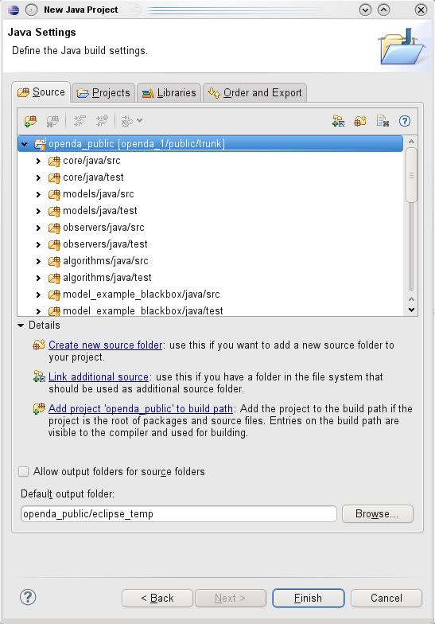
Task: Click the Back button
Action: (x=157, y=599)
